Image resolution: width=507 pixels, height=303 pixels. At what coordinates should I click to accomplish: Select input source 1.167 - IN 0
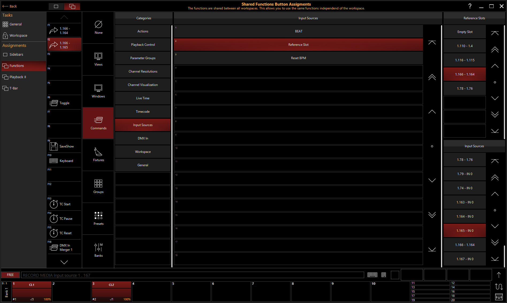(x=465, y=259)
